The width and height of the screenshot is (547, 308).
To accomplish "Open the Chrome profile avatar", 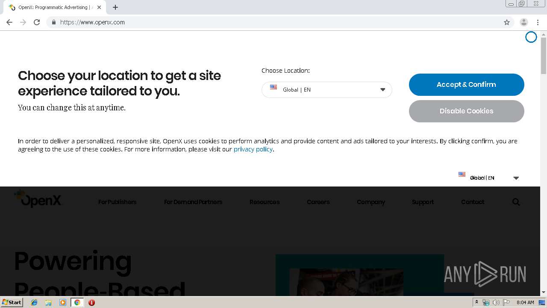I will tap(524, 22).
